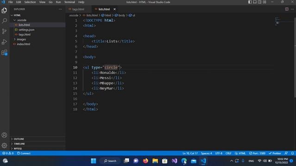
Task: Toggle Primary Side Bar layout icon
Action: [x=250, y=2]
